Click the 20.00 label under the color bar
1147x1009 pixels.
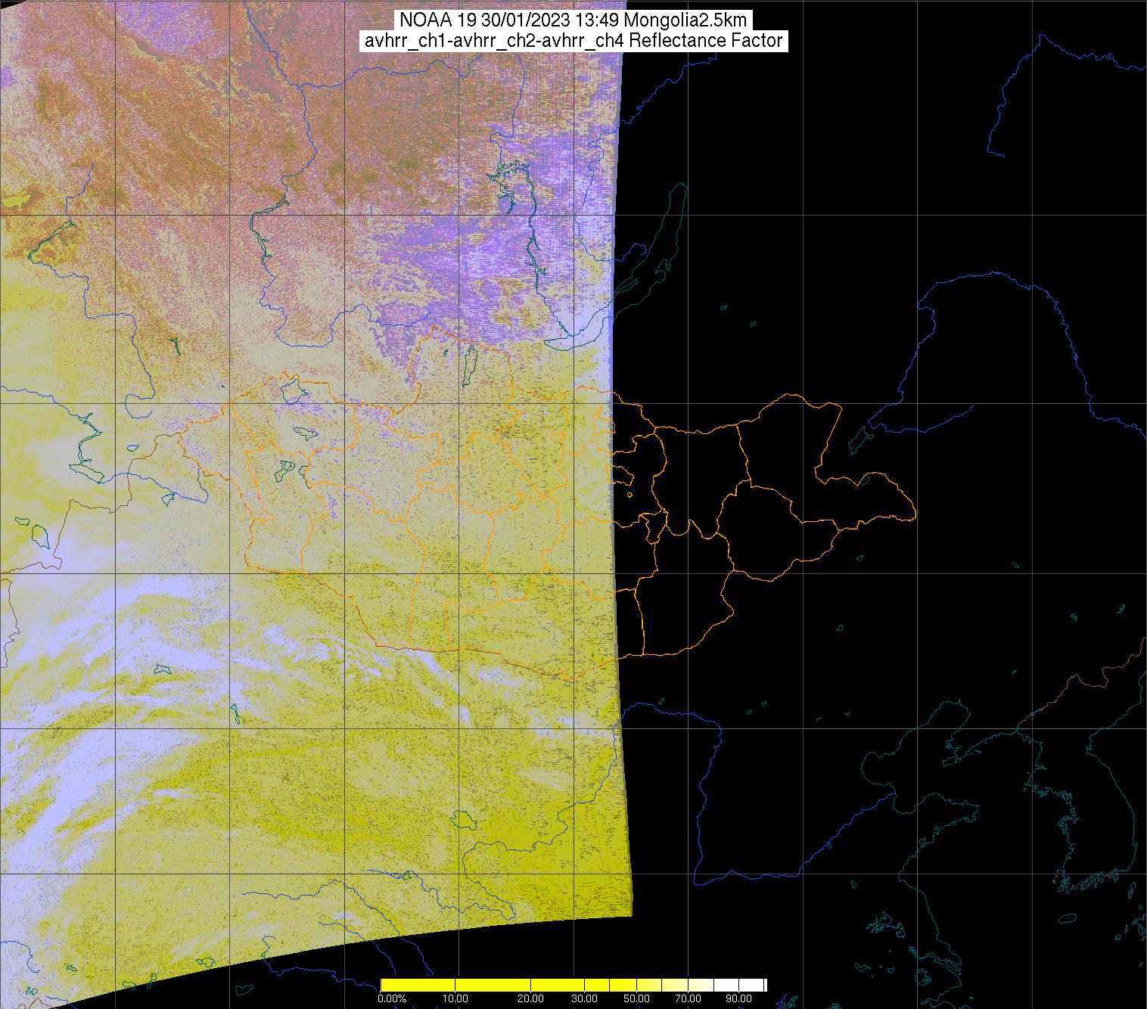[x=531, y=998]
